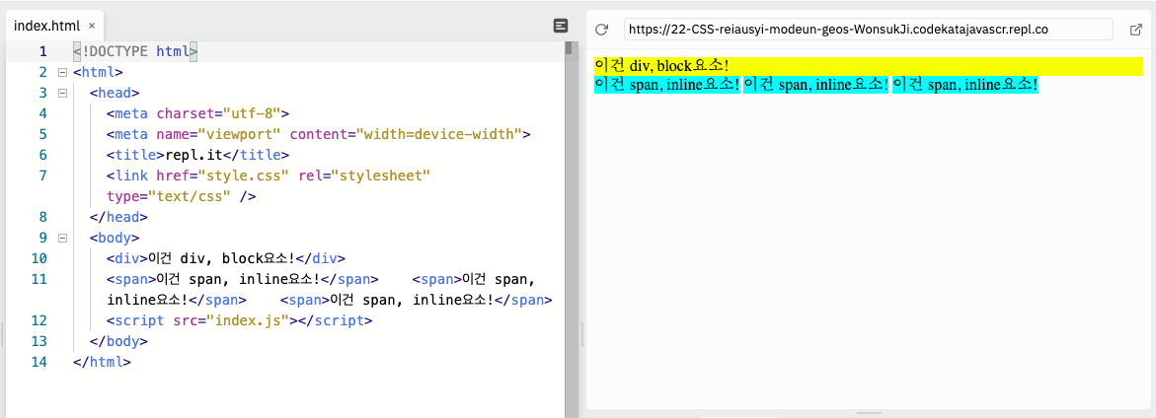The height and width of the screenshot is (418, 1156).
Task: Click the yellow div block in preview
Action: 869,66
